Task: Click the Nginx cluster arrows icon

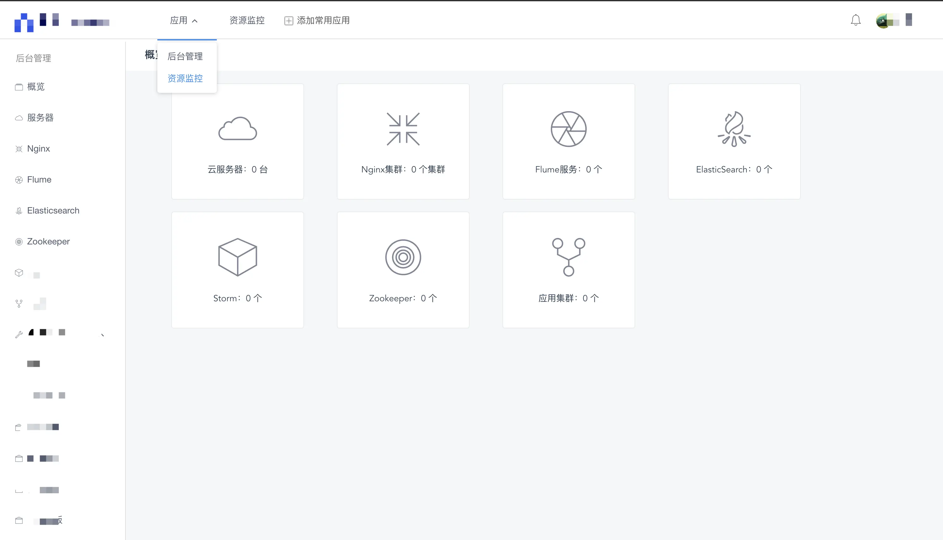Action: (x=403, y=129)
